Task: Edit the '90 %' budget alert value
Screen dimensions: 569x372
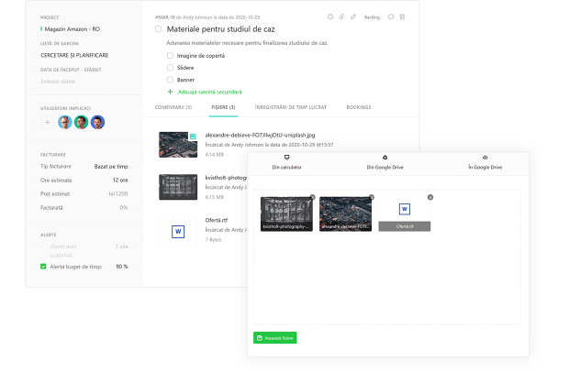Action: coord(122,267)
